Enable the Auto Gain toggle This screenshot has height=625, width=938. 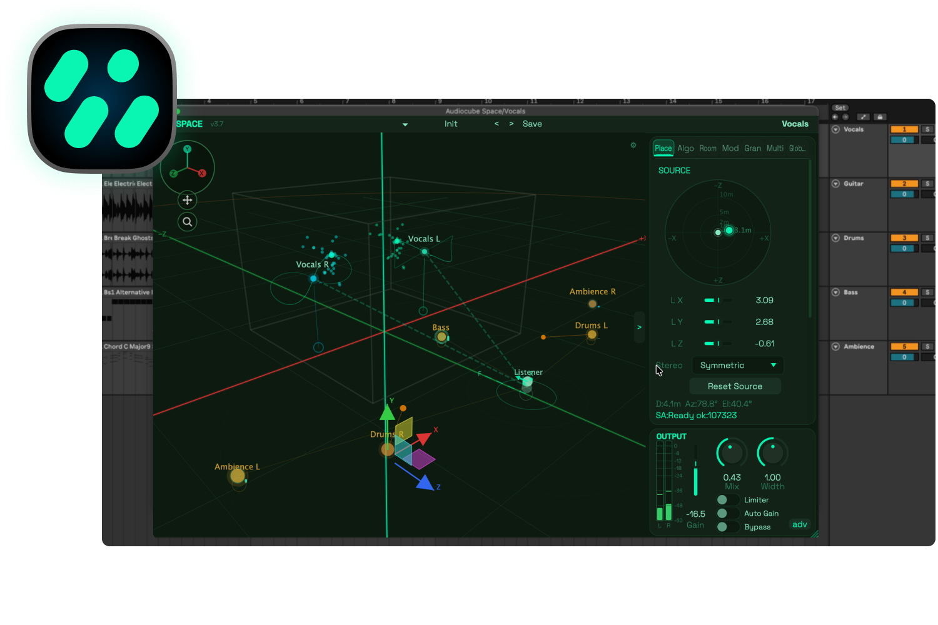pyautogui.click(x=728, y=513)
